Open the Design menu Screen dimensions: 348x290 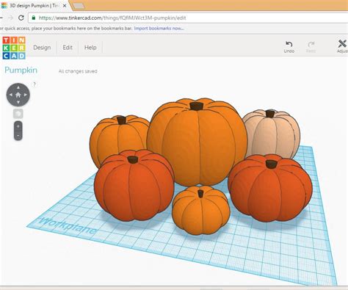[x=42, y=48]
